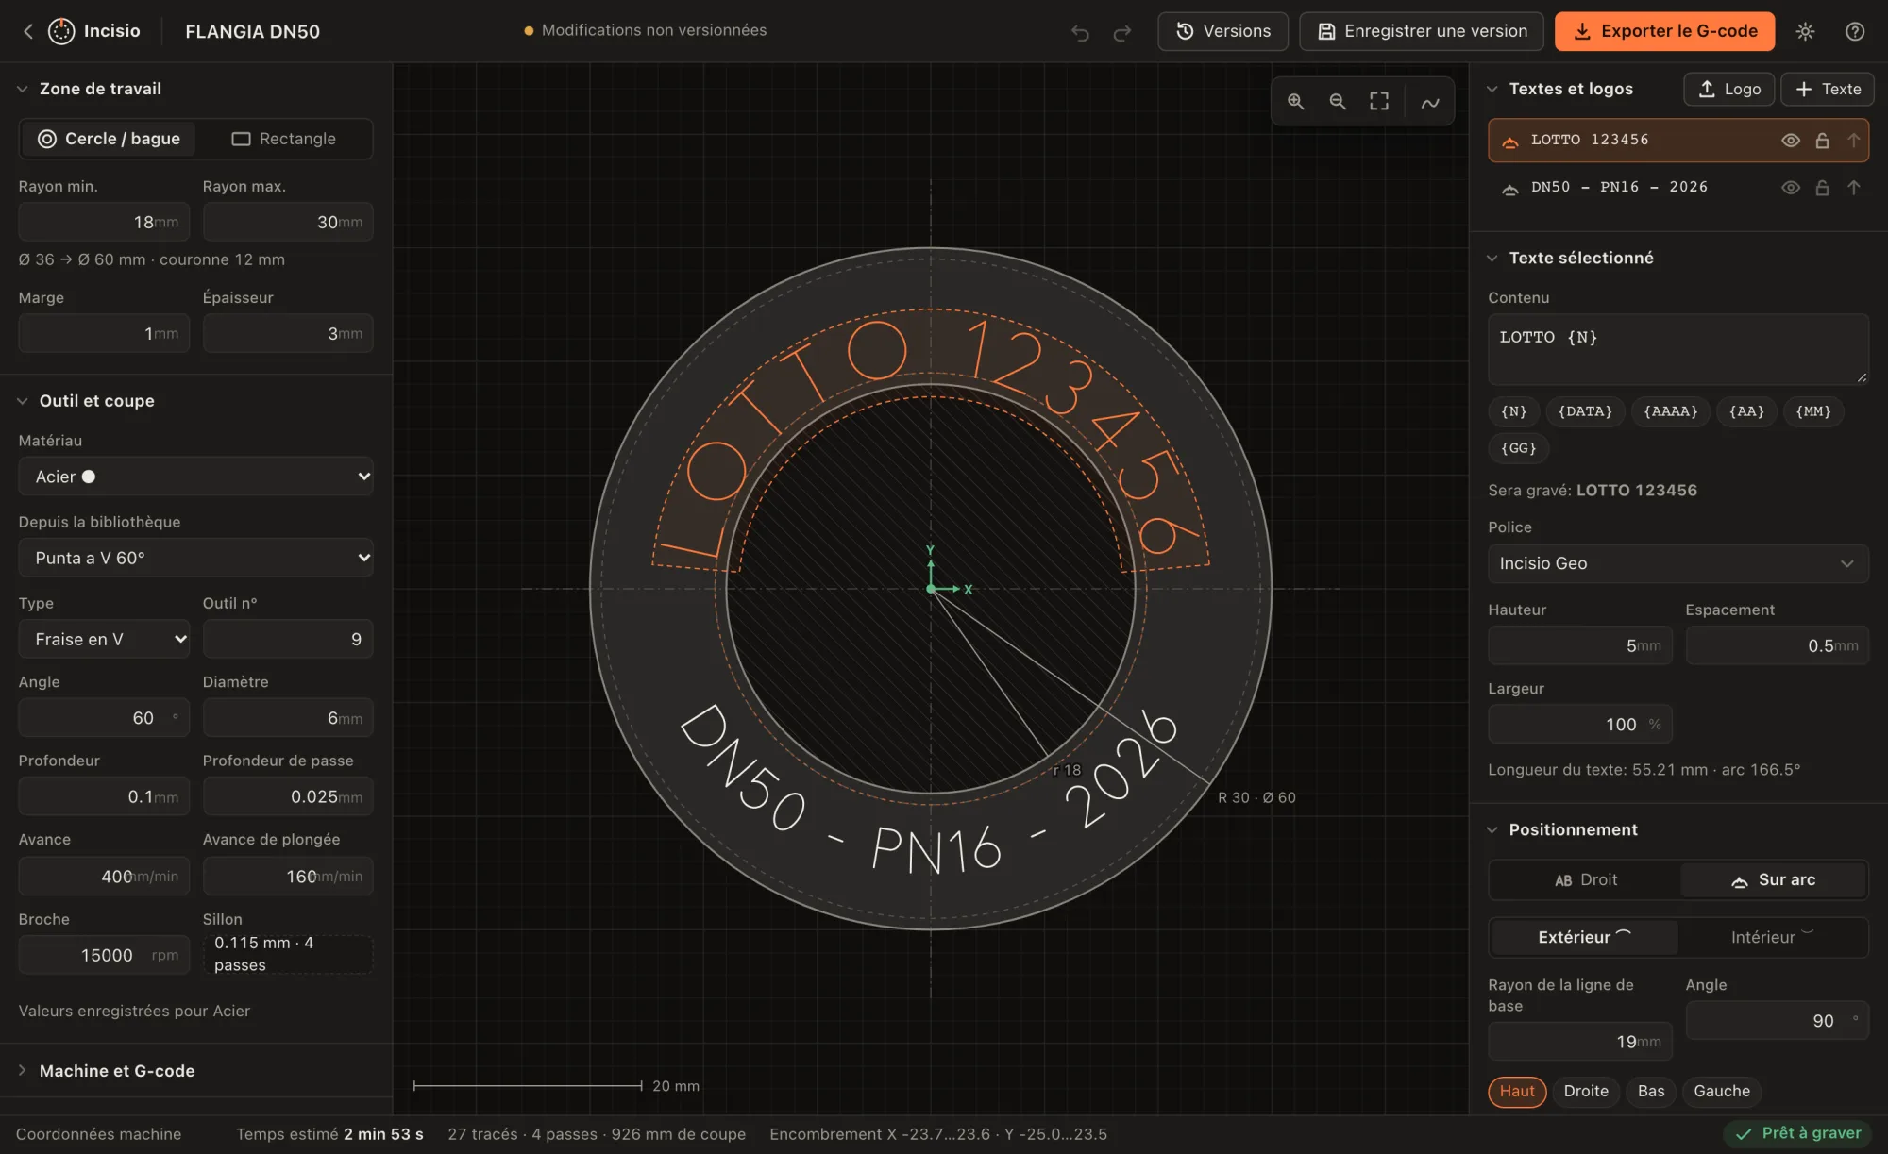
Task: Click the Incisio logo icon
Action: (x=61, y=31)
